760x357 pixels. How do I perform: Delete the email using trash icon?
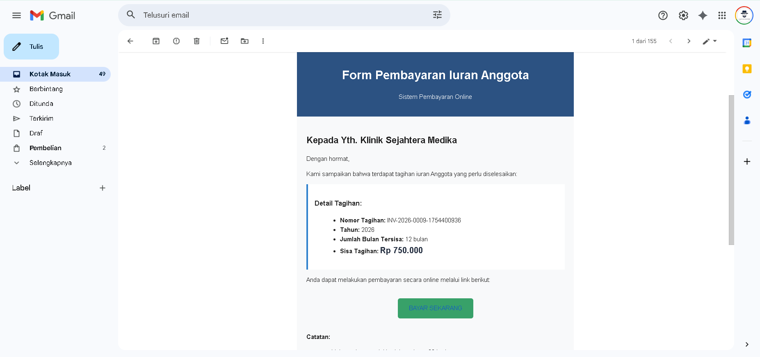tap(196, 41)
